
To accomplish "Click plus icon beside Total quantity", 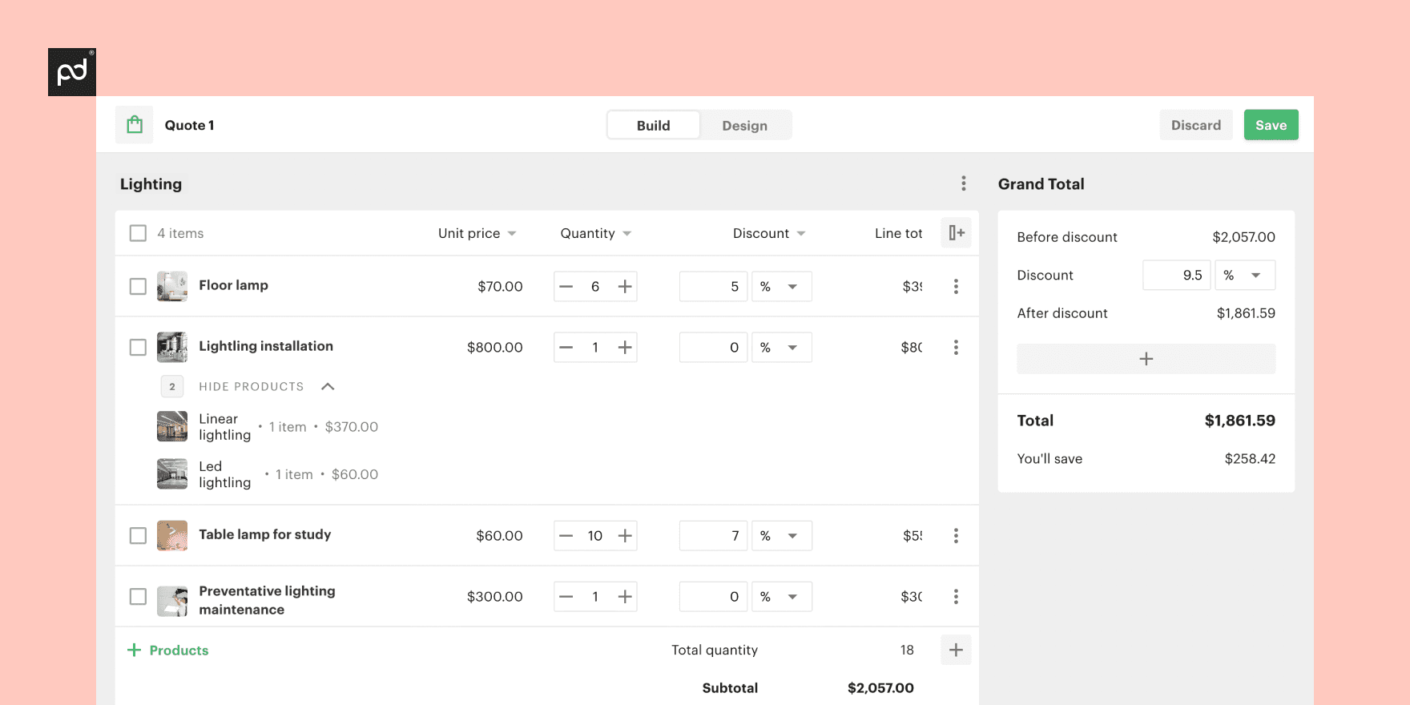I will (x=956, y=650).
